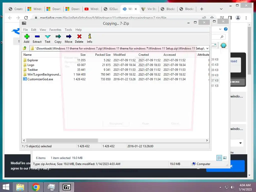
Task: Select the Explorer folder row
Action: point(115,60)
